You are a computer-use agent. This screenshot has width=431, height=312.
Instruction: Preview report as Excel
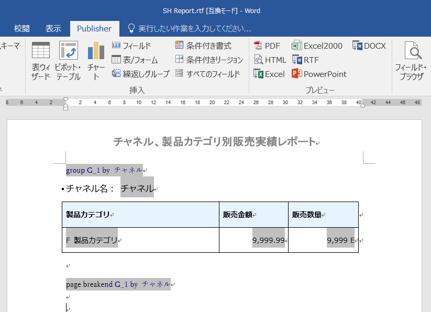[269, 74]
